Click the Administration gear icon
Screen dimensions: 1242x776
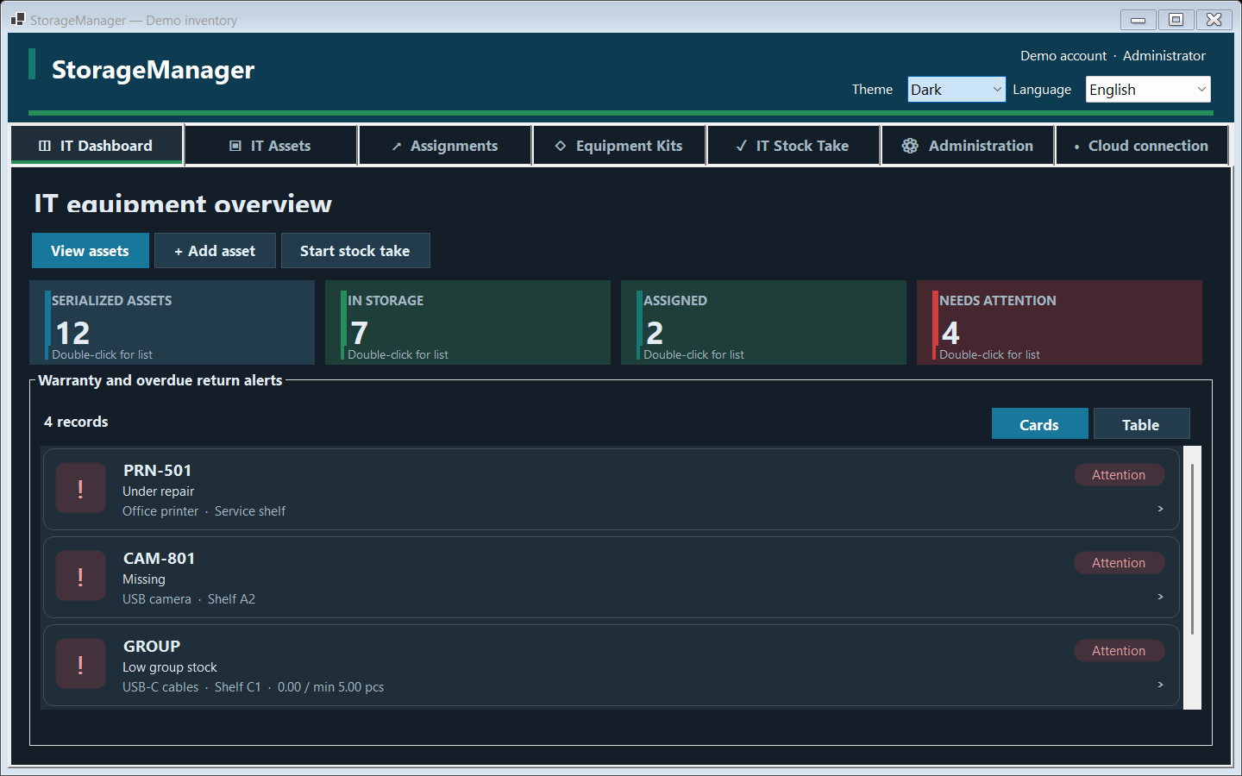tap(910, 146)
